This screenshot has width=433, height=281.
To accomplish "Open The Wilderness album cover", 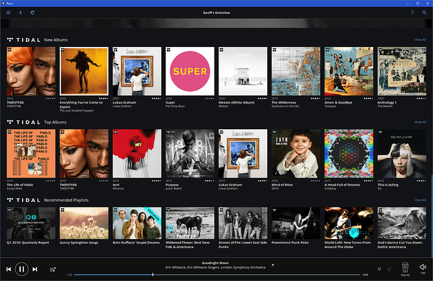I will coord(296,72).
